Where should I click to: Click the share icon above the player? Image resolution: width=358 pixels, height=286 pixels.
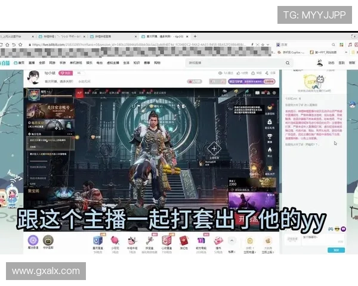(267, 73)
